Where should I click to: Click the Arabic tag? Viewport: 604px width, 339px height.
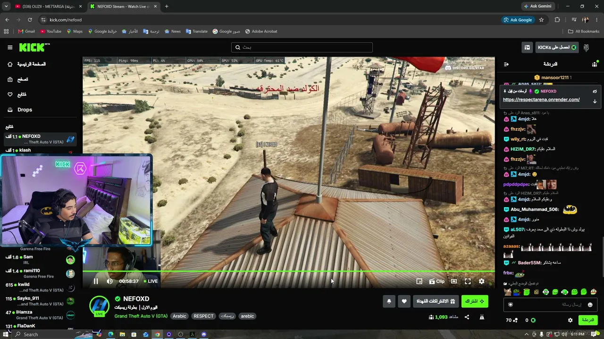tap(179, 316)
